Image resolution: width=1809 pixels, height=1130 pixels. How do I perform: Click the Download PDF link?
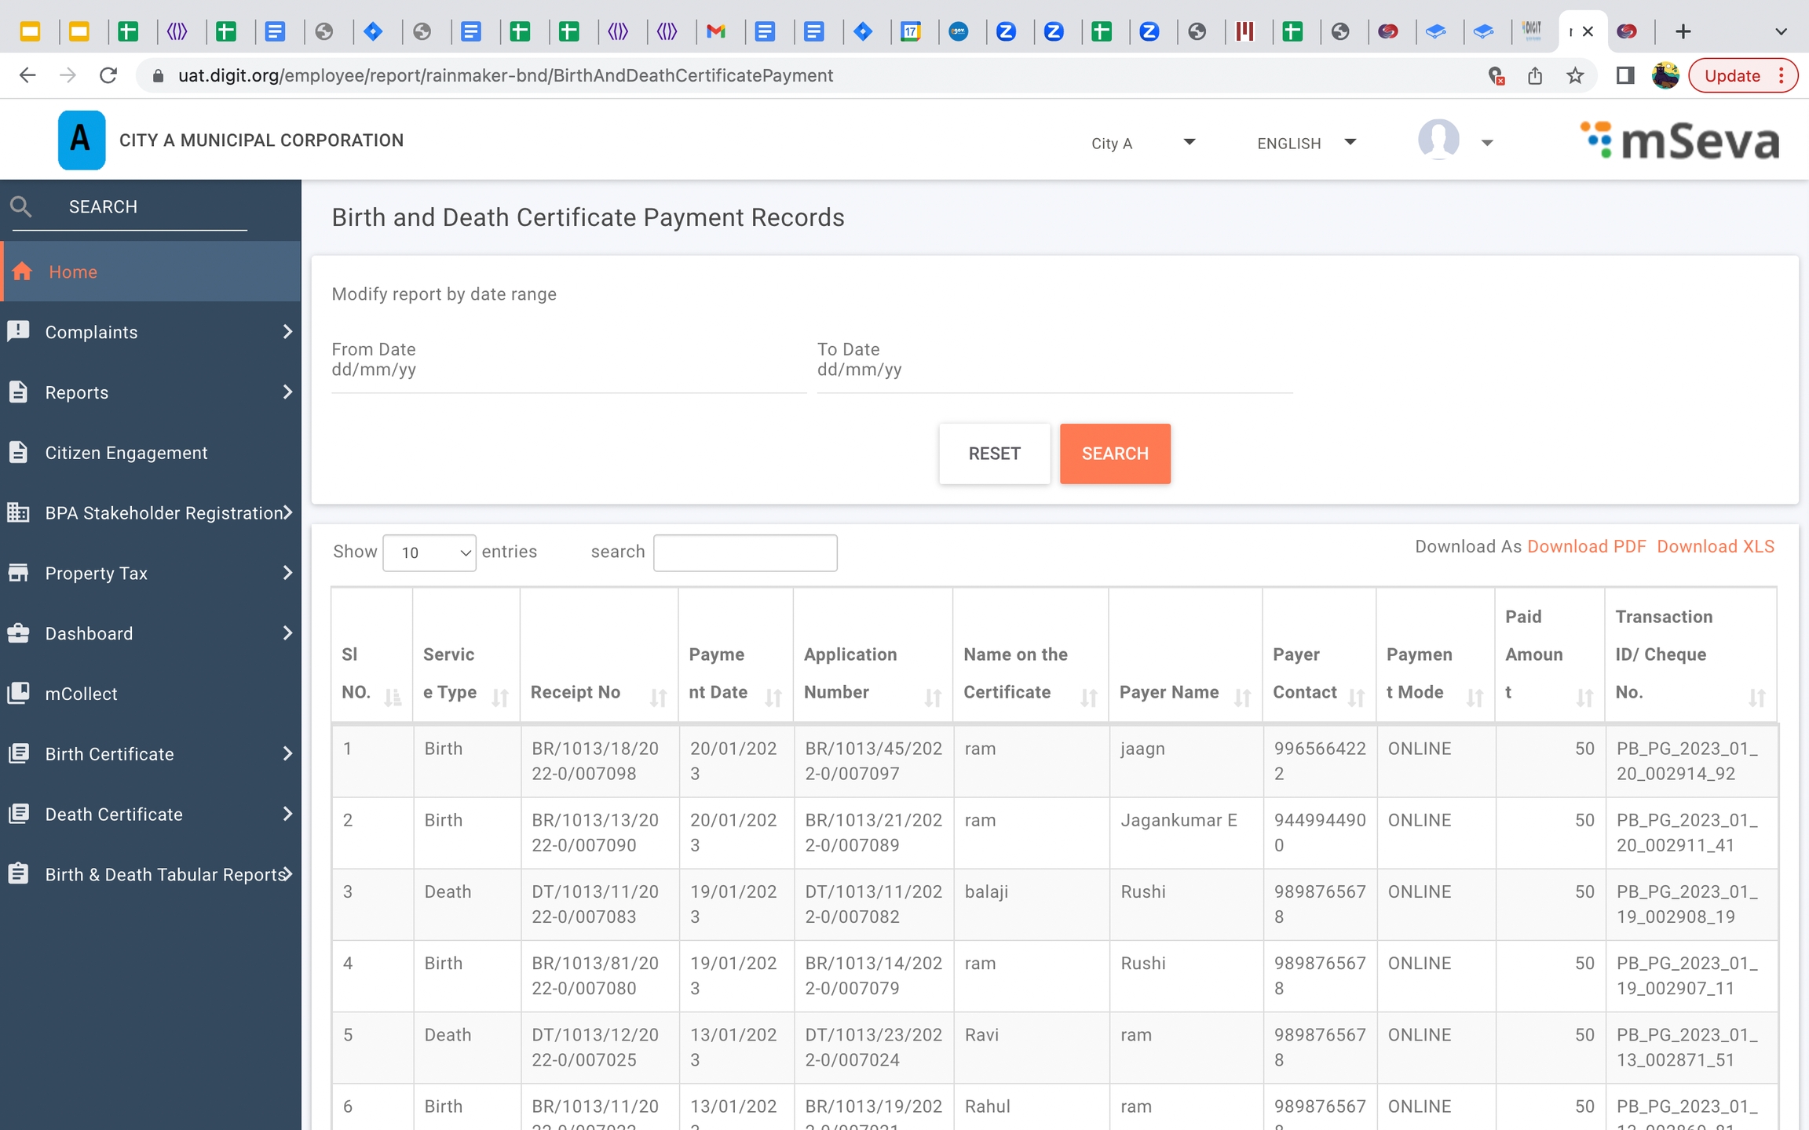[x=1586, y=546]
